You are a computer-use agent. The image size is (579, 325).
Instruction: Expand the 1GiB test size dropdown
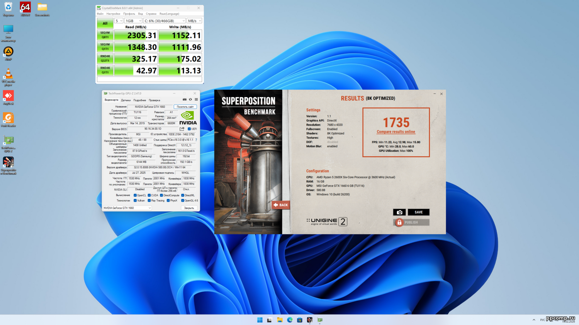point(133,21)
